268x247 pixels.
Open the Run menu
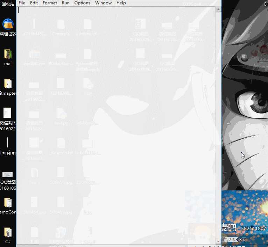click(66, 3)
